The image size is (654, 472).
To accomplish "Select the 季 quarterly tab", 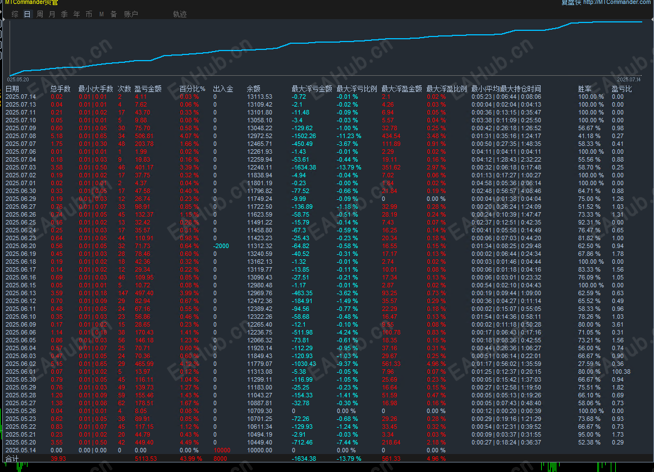I will 65,14.
